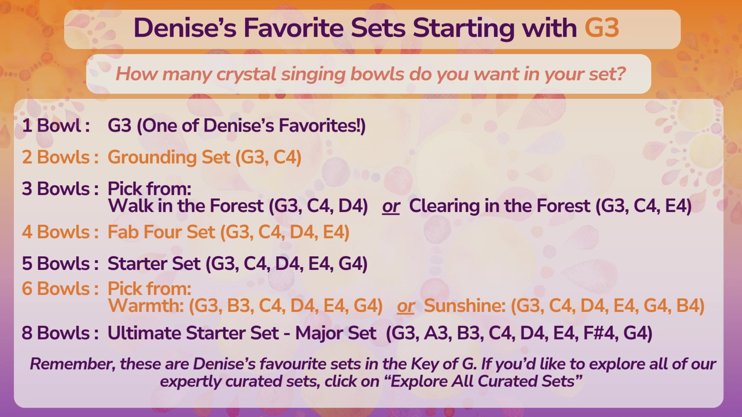Viewport: 742px width, 417px height.
Task: Pick the Walk in the Forest set
Action: (238, 206)
